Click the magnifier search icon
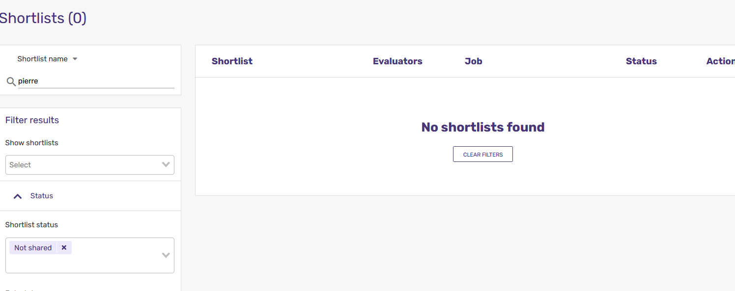Viewport: 735px width, 291px height. pos(11,81)
